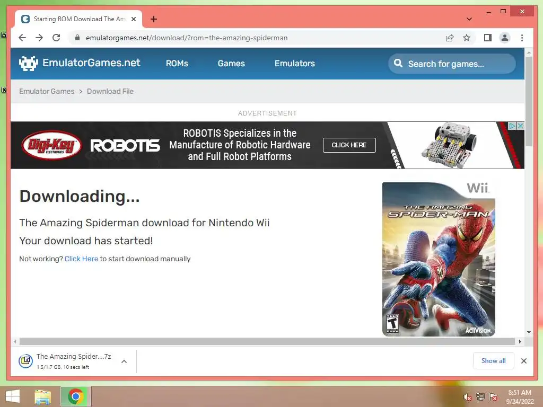543x407 pixels.
Task: Bookmark this page with the star
Action: click(467, 38)
